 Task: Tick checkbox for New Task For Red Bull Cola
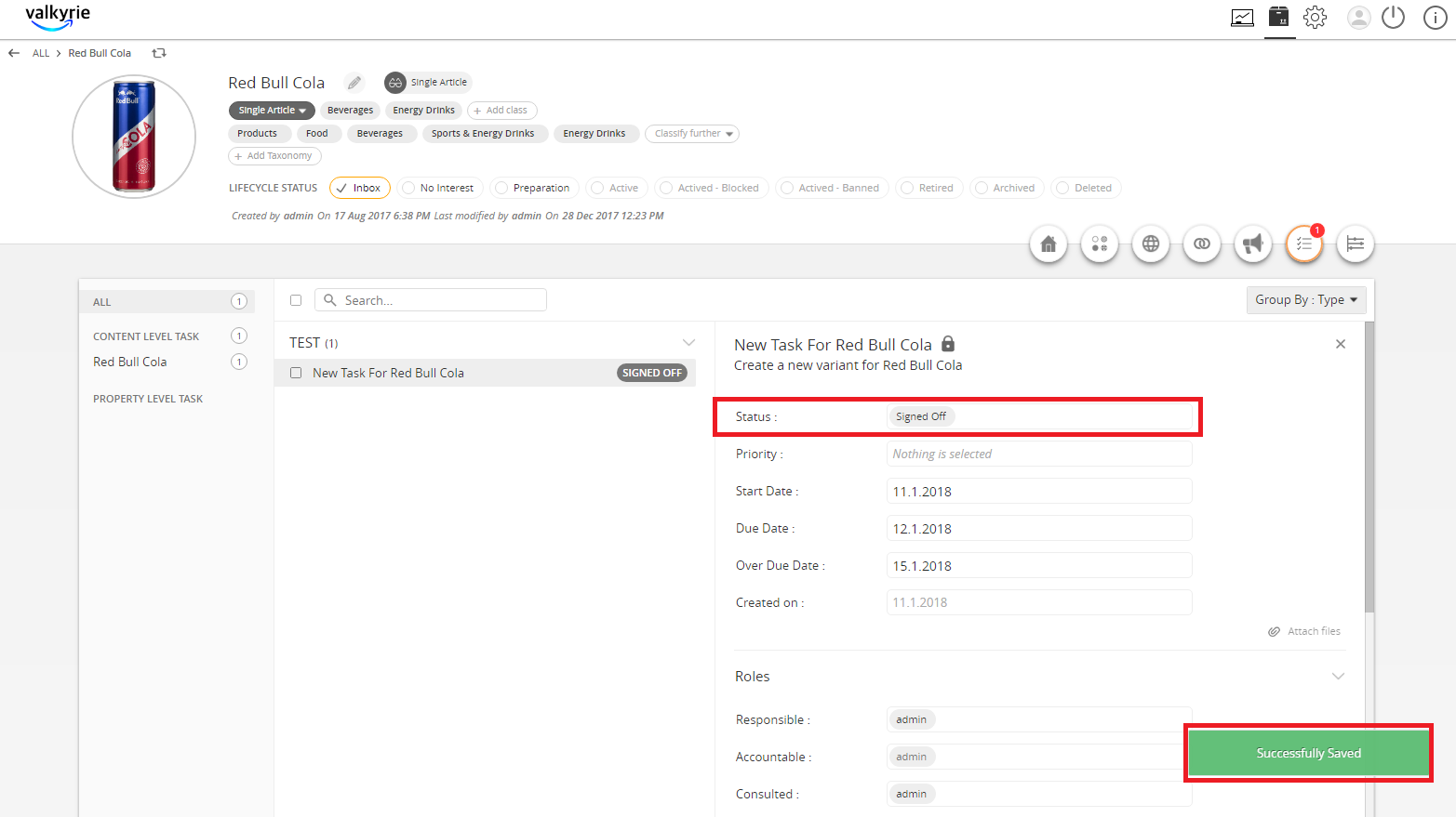(296, 373)
